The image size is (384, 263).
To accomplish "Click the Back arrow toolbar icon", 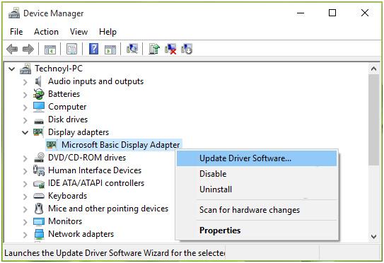I will 12,49.
